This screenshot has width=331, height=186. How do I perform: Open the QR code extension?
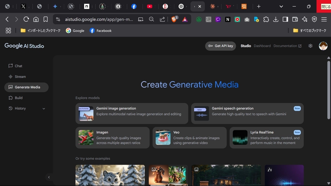[x=209, y=19]
